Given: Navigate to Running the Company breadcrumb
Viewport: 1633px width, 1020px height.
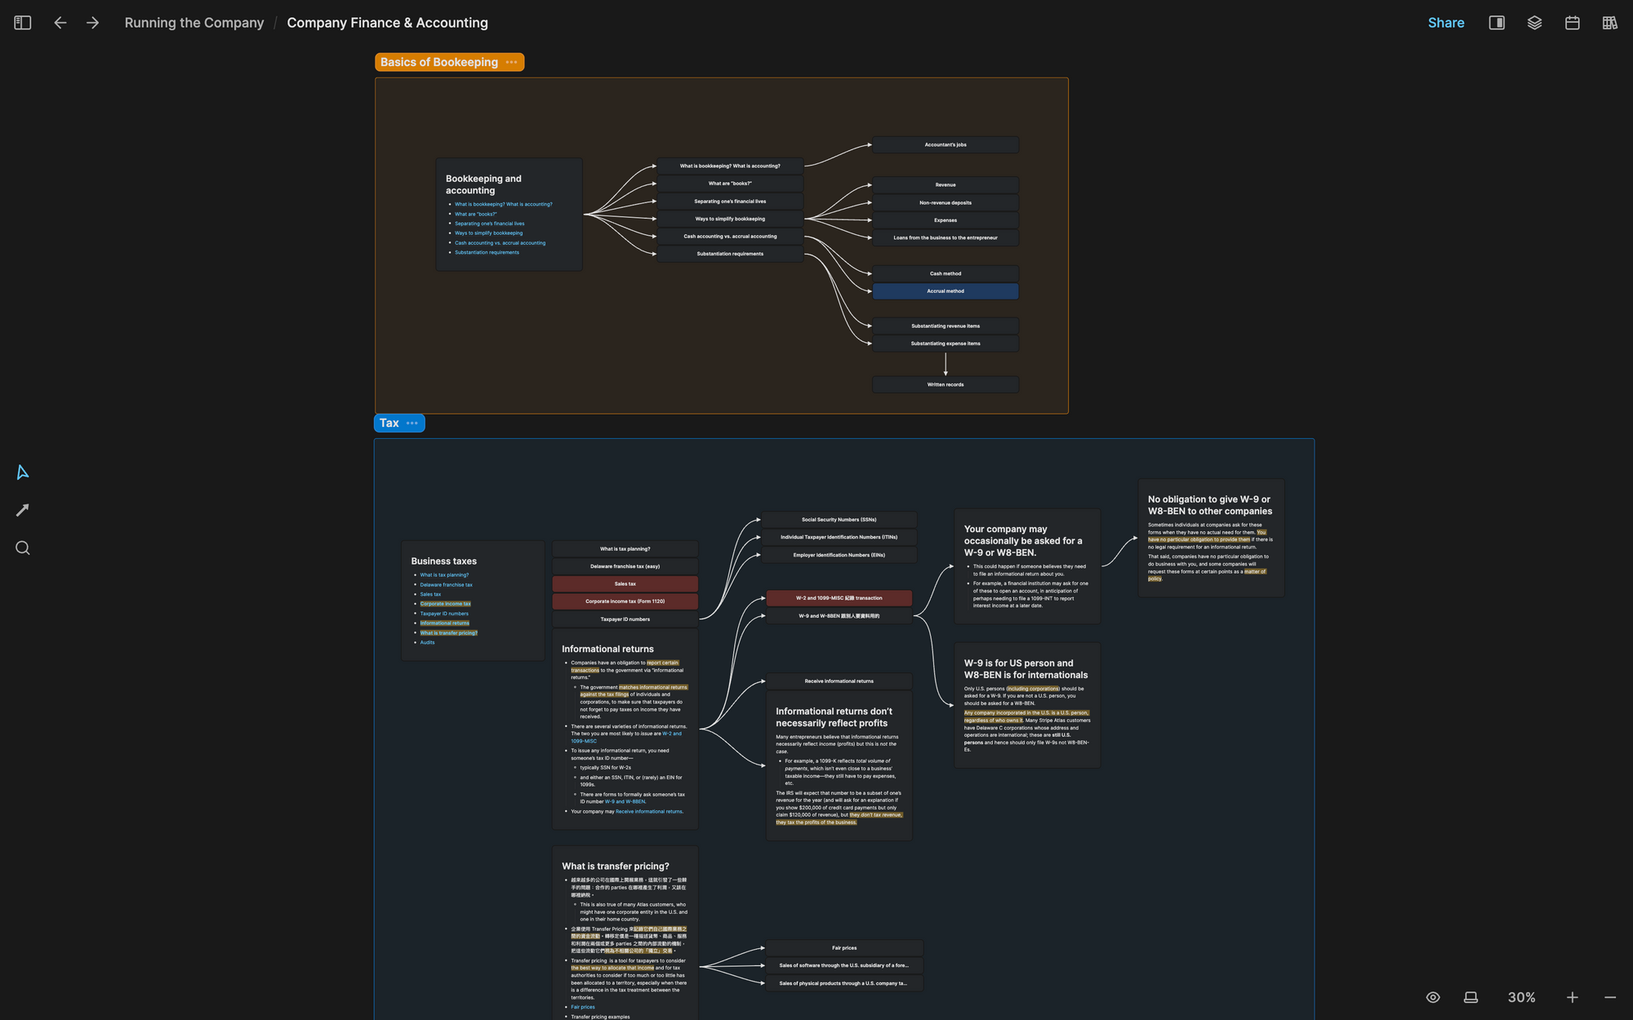Looking at the screenshot, I should pos(194,23).
